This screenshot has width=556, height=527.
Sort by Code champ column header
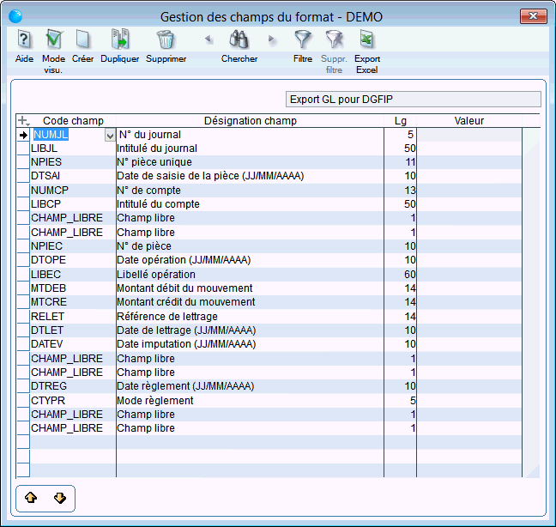(x=73, y=121)
